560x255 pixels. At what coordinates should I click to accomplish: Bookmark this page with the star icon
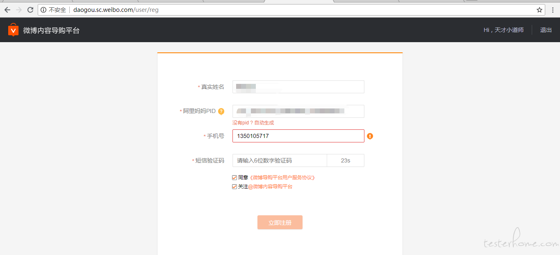click(x=540, y=10)
